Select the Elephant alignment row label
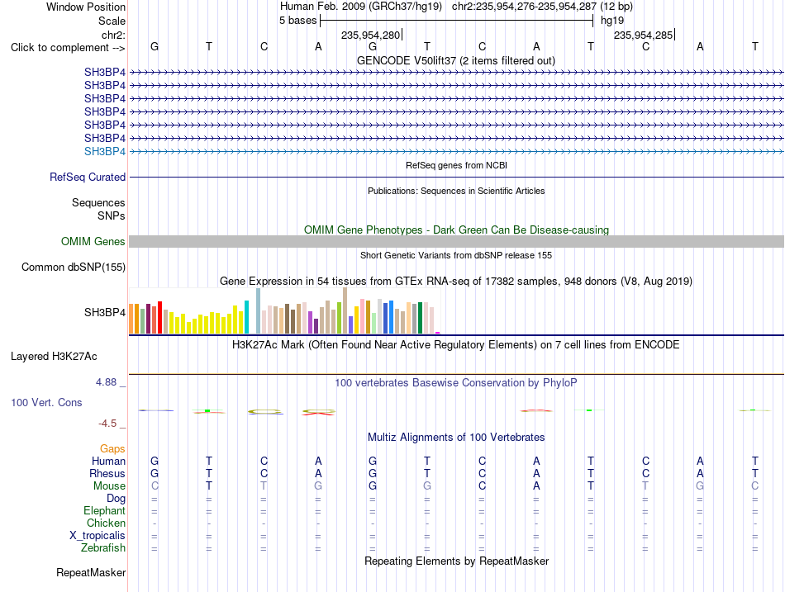 (104, 510)
